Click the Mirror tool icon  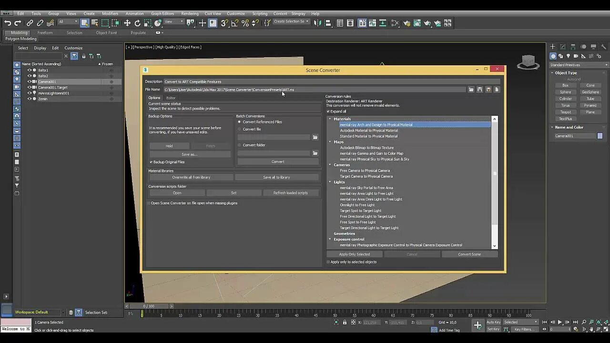coord(318,23)
